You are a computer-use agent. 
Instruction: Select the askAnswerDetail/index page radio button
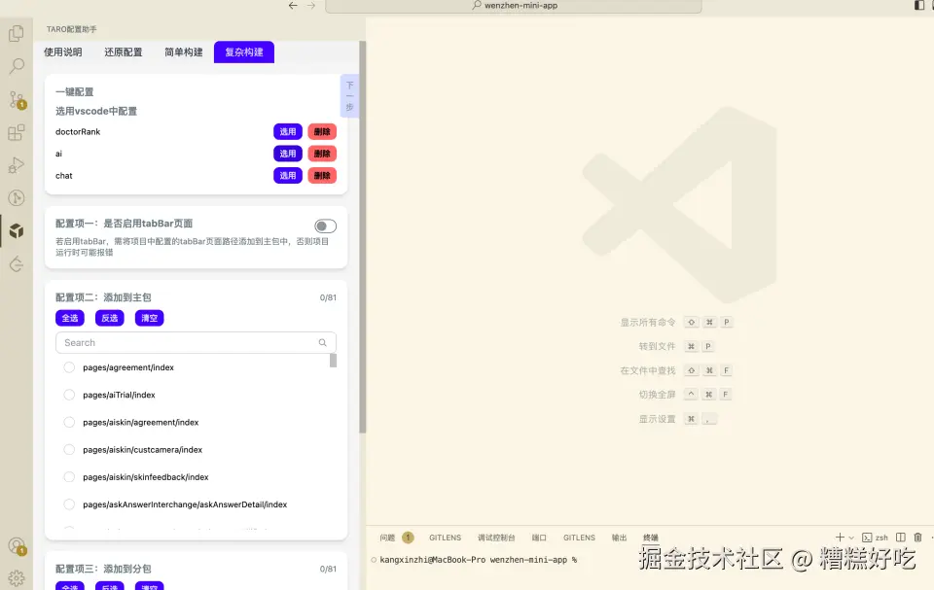[69, 504]
